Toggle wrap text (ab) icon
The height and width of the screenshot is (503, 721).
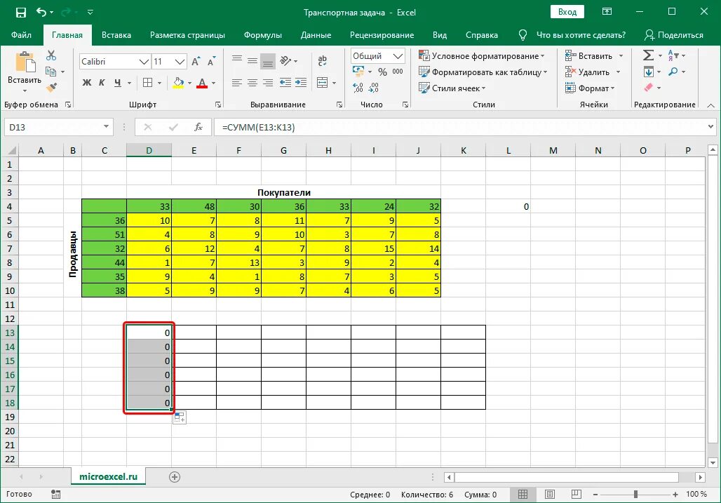[x=323, y=60]
